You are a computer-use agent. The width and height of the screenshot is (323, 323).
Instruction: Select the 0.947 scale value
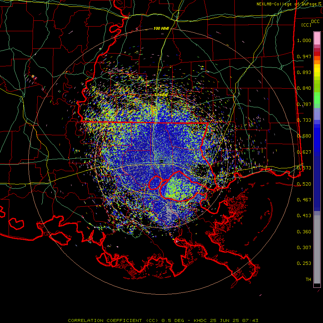[x=304, y=56]
